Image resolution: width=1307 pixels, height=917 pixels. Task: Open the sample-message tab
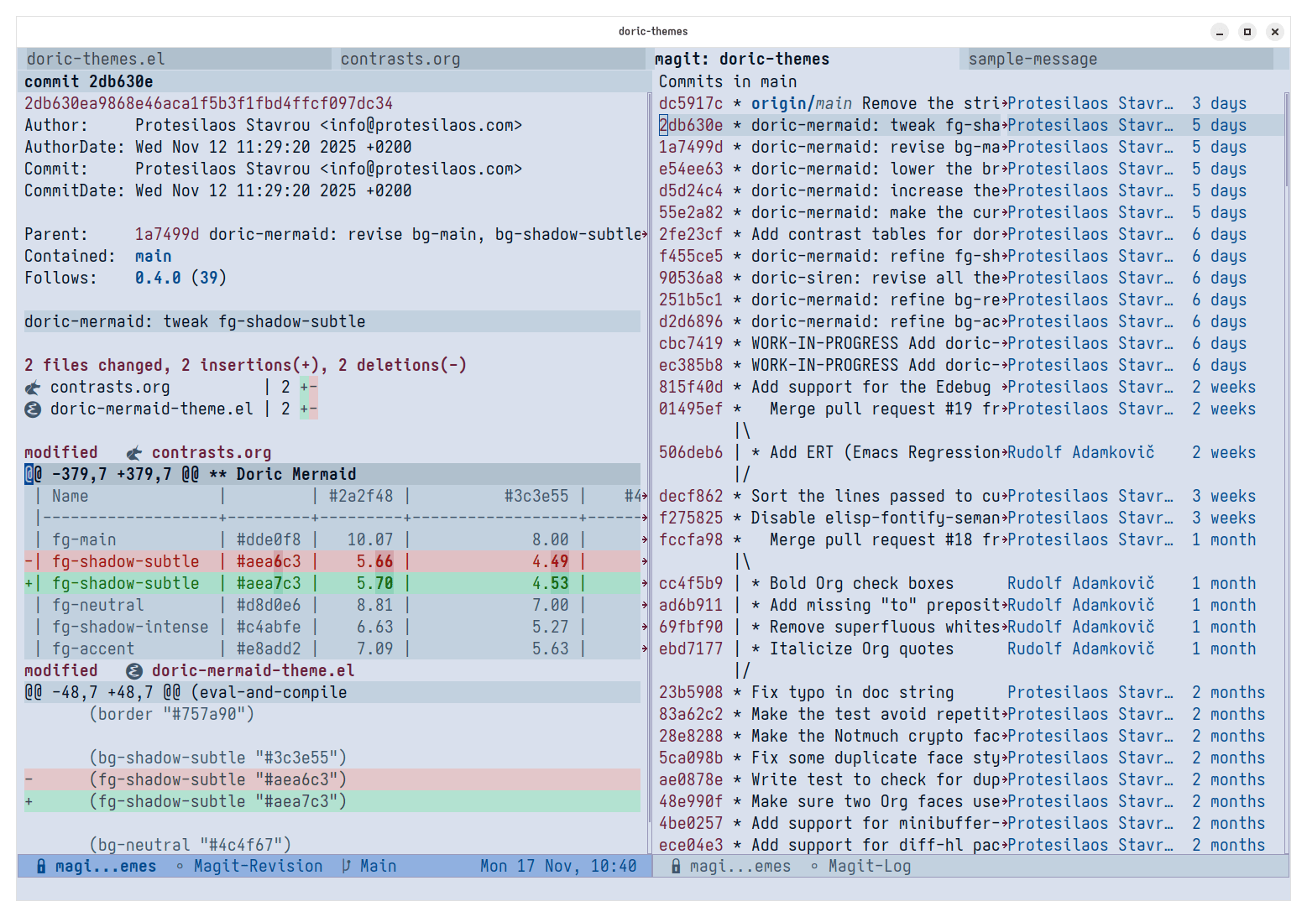click(1033, 60)
